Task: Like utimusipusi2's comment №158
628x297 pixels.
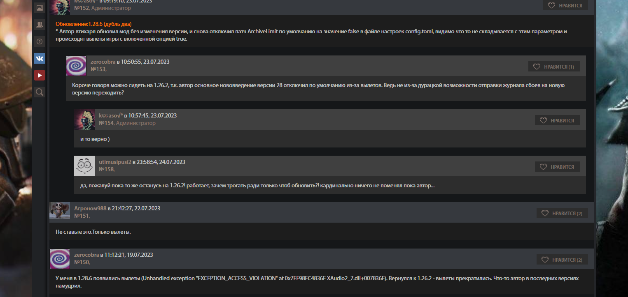Action: pyautogui.click(x=557, y=167)
